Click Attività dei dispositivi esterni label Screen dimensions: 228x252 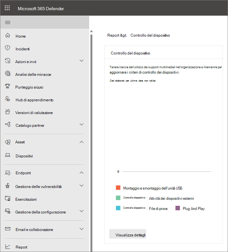(x=171, y=198)
